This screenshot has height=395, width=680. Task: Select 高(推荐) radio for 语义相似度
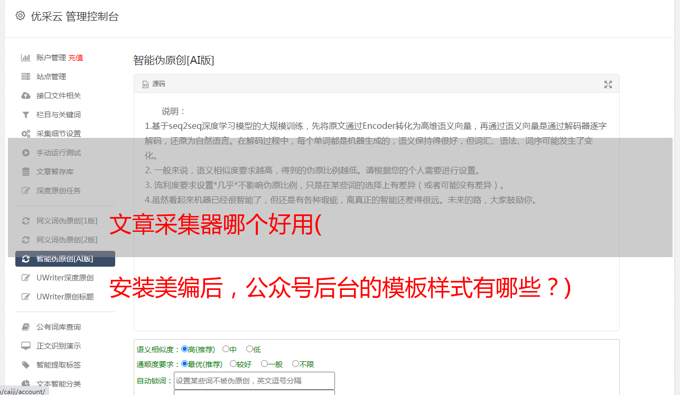click(184, 349)
